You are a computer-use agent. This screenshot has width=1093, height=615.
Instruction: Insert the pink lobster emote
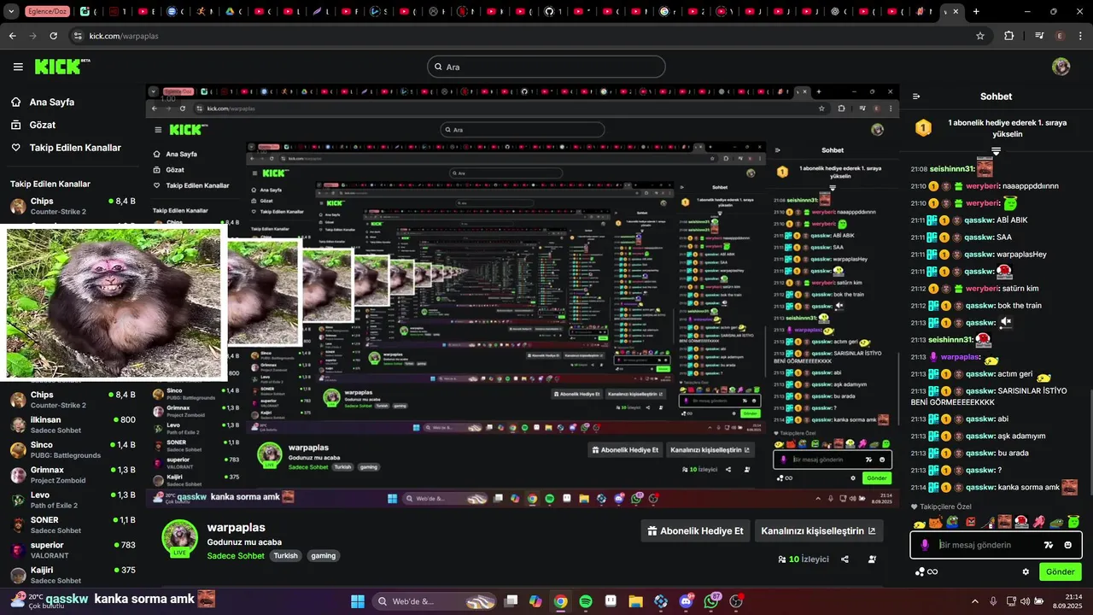coord(1039,522)
